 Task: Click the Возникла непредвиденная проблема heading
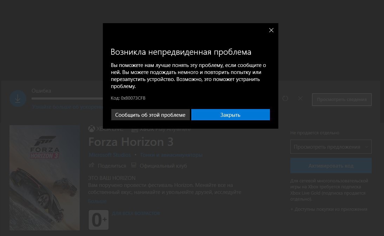(x=181, y=52)
